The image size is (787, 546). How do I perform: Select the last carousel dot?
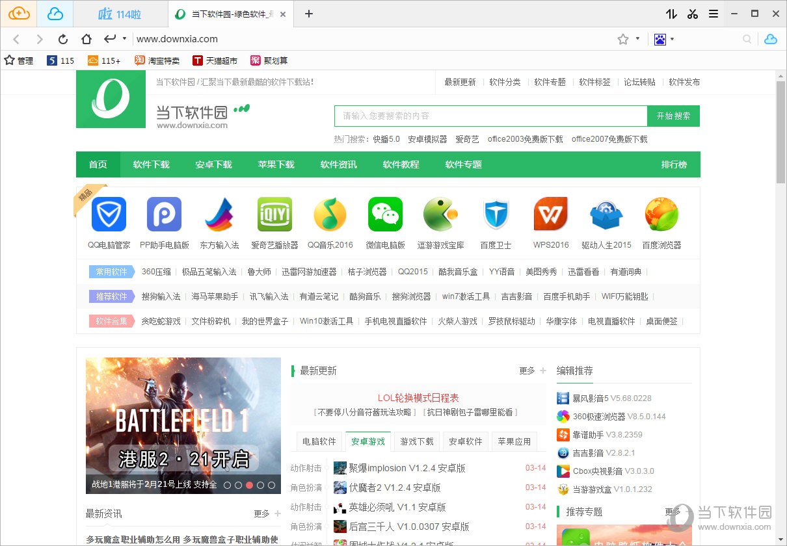coord(271,485)
